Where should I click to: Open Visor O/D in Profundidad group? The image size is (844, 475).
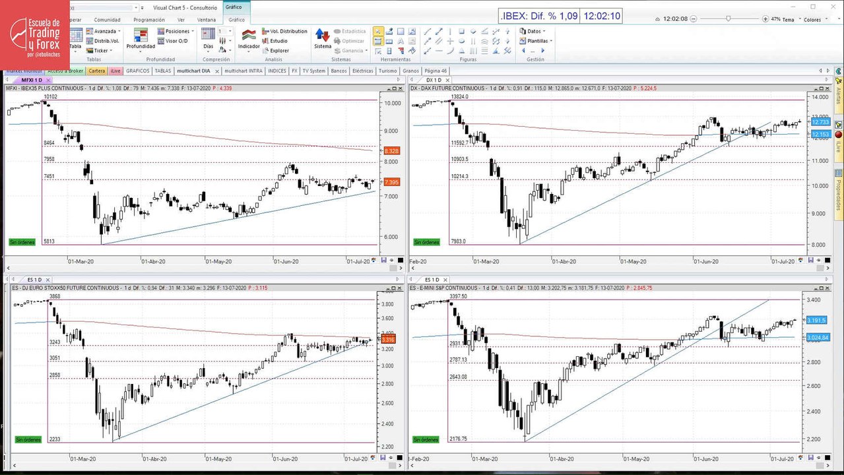point(173,41)
